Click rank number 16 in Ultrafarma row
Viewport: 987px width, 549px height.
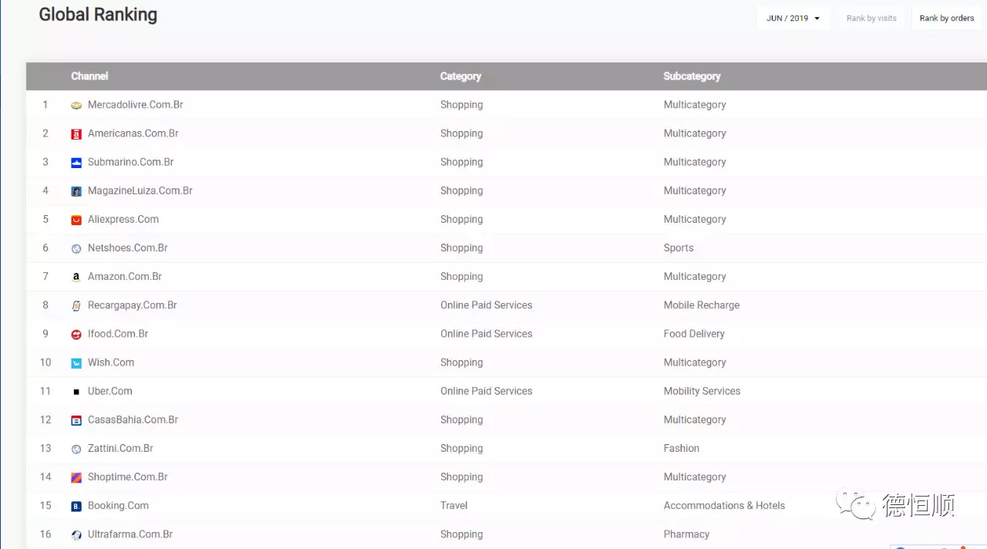pos(45,534)
